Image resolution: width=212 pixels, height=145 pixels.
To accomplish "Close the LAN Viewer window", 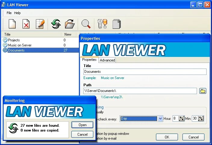I will [x=207, y=5].
